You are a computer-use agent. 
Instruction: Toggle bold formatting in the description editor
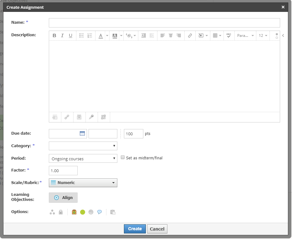click(x=54, y=36)
